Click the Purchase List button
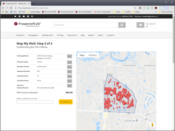The image size is (175, 131). tap(66, 102)
